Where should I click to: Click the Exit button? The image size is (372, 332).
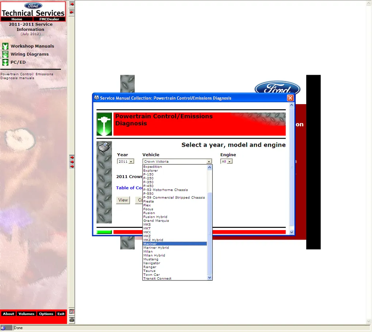[x=61, y=314]
